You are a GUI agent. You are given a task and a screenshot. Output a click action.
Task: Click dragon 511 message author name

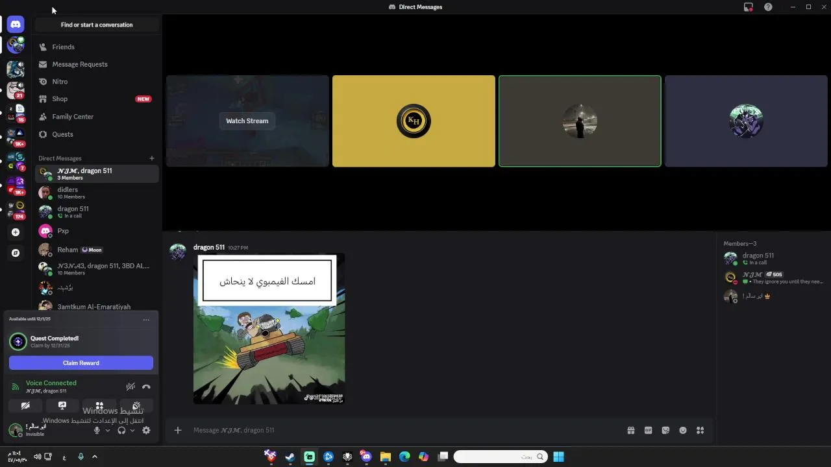click(209, 247)
